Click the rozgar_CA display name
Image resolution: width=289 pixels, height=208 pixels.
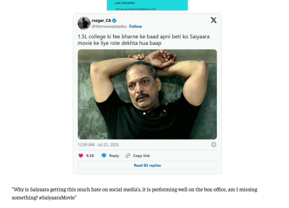click(x=101, y=20)
